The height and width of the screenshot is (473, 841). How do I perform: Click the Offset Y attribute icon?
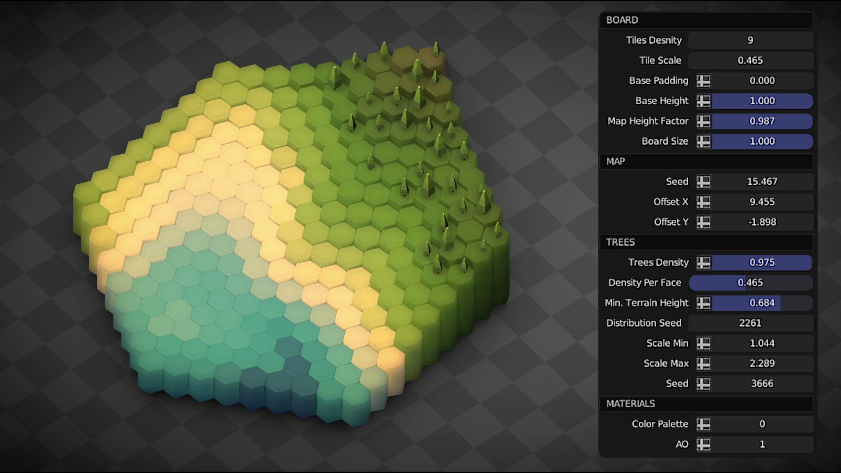pyautogui.click(x=703, y=222)
